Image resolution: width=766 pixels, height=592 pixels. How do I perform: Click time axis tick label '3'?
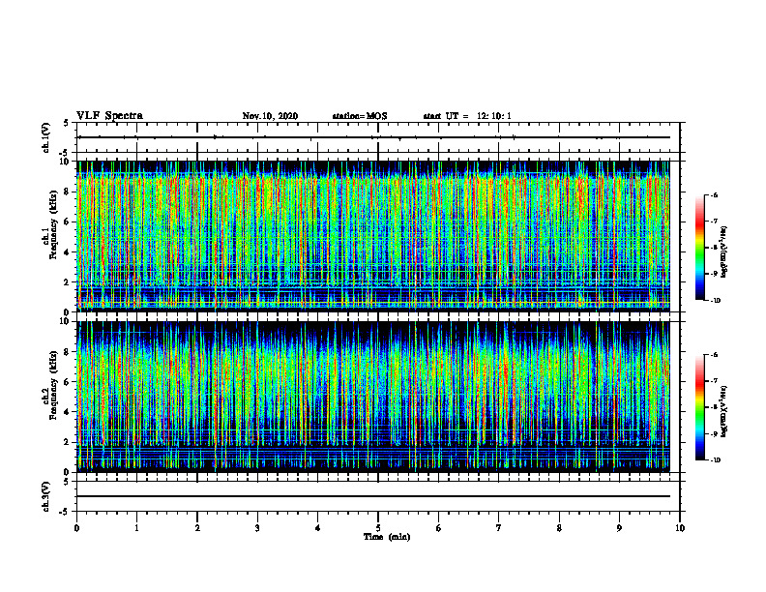point(257,528)
